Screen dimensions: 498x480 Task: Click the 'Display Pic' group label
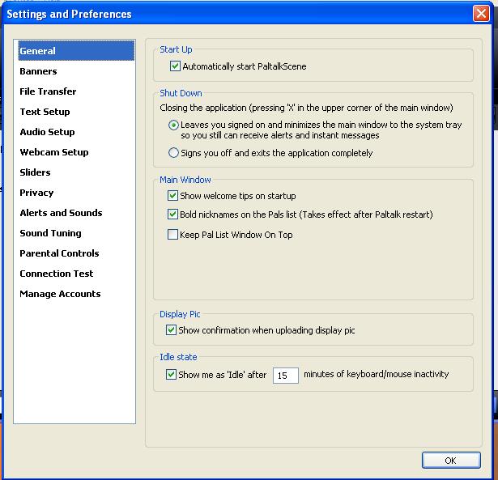(x=180, y=314)
